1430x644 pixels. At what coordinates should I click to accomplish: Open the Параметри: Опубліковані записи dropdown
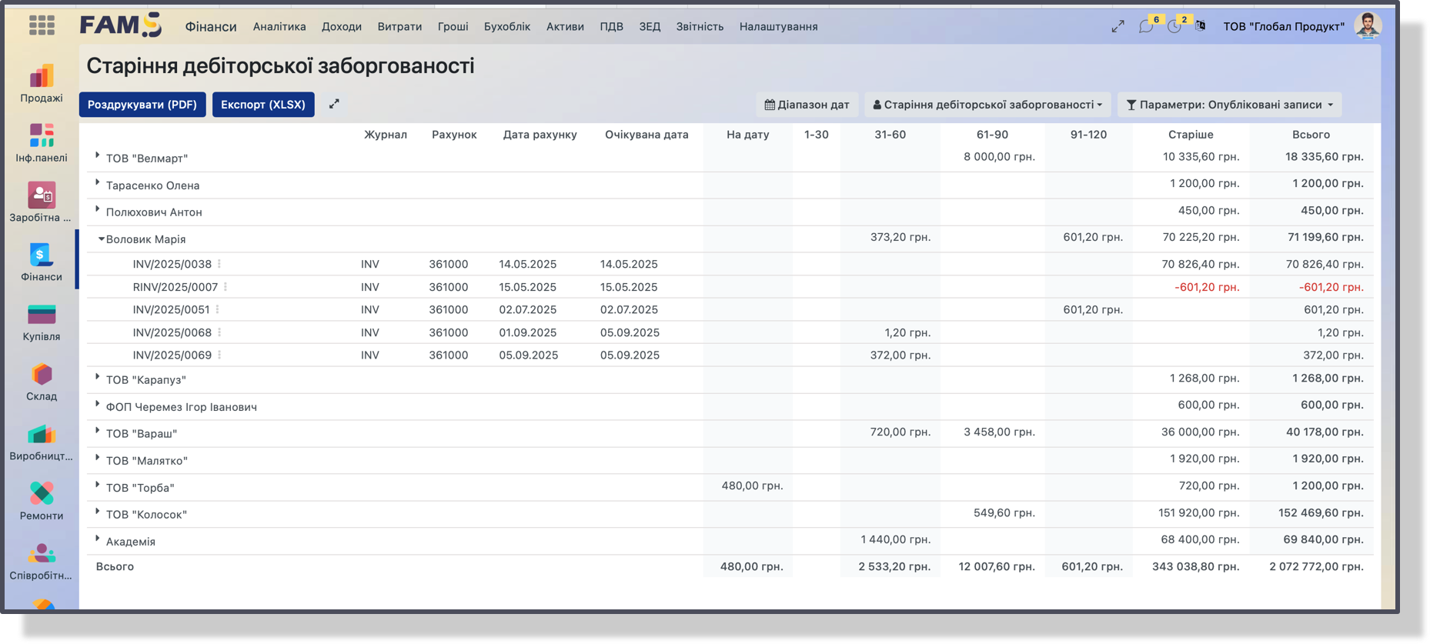pyautogui.click(x=1229, y=105)
